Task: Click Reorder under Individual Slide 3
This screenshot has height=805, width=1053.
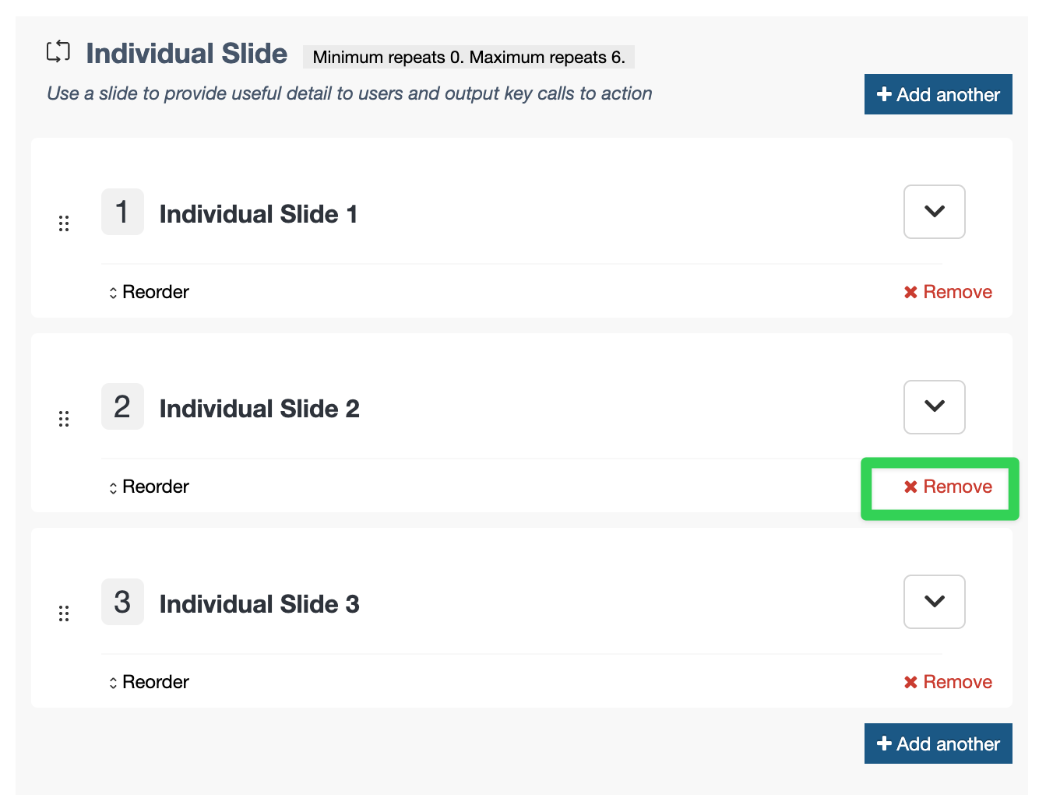Action: 149,682
